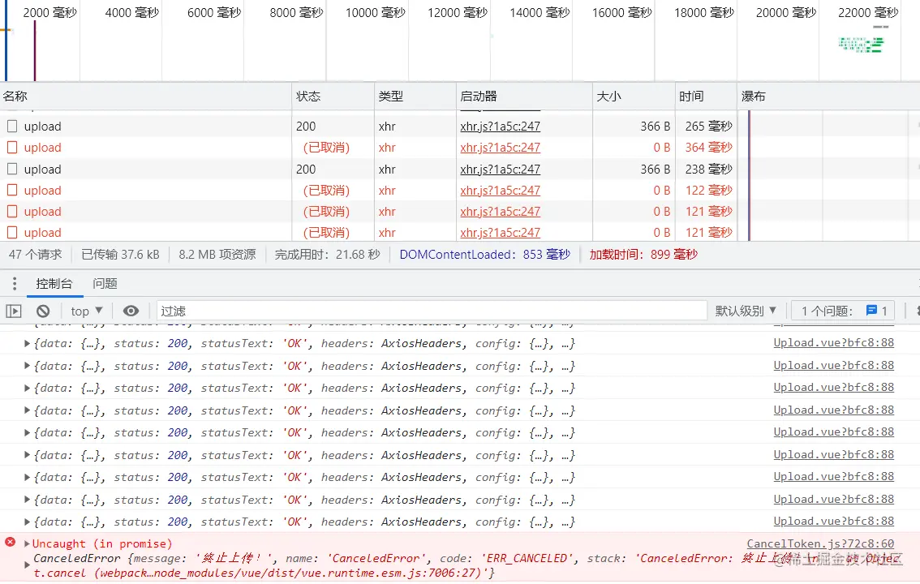Click the red error icon beside CancelledError

9,543
